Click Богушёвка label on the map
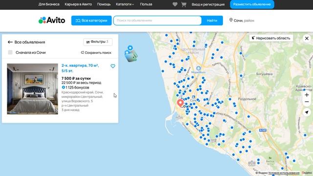The width and height of the screenshot is (313, 176). 264,74
